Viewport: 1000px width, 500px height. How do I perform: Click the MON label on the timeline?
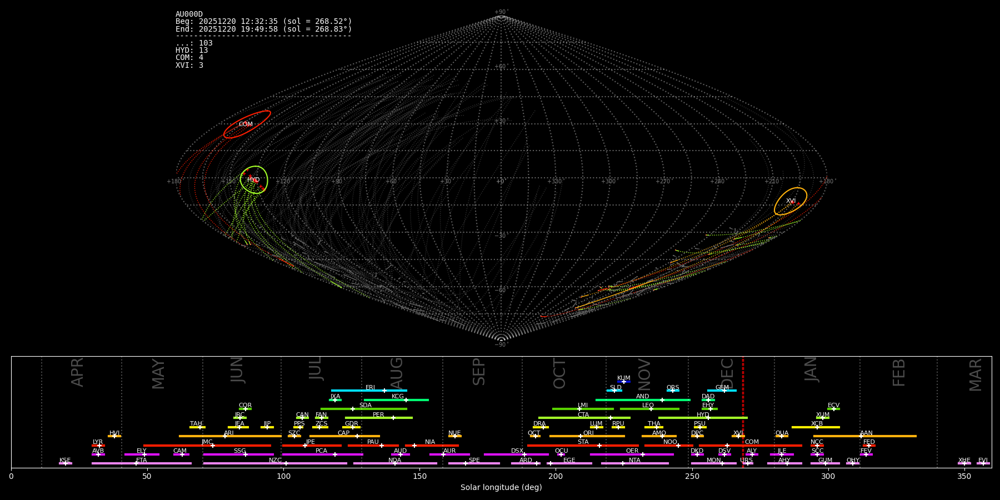pyautogui.click(x=714, y=461)
